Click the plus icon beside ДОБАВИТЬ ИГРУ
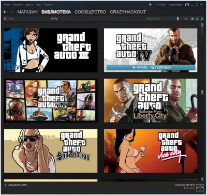The image size is (207, 195). (6, 185)
